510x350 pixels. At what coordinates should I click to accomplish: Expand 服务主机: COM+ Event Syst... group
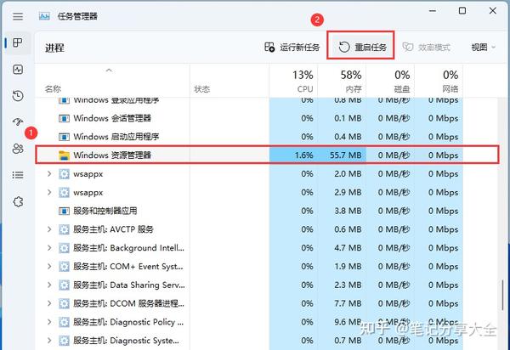pyautogui.click(x=49, y=267)
